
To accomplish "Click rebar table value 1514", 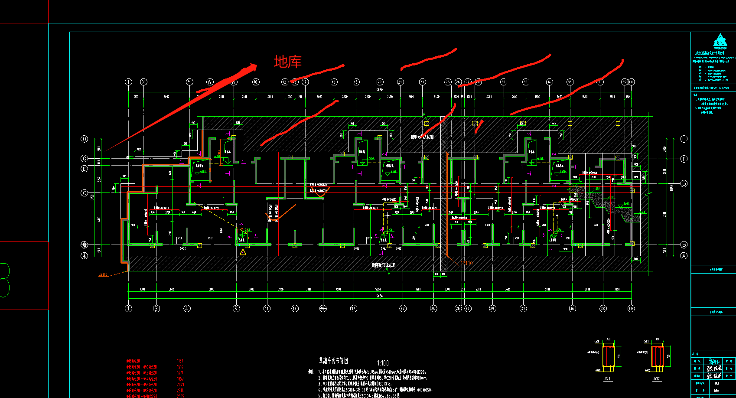I will [180, 367].
